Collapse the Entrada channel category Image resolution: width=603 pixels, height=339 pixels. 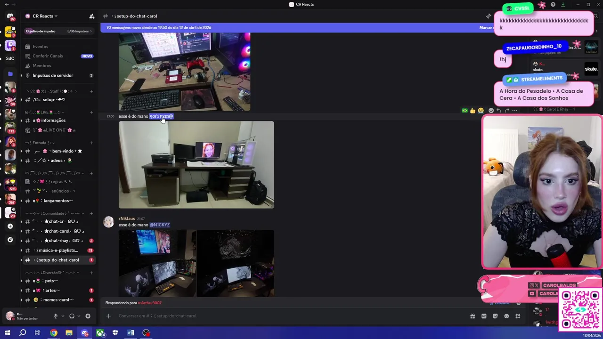39,143
